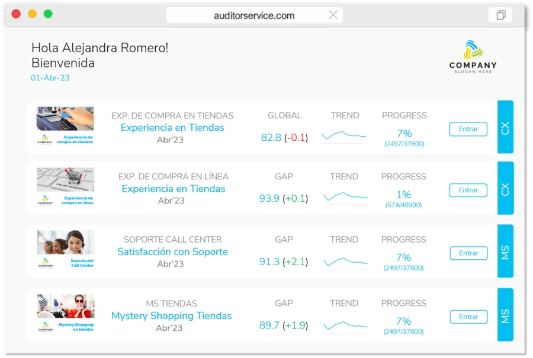Open the Mystery Shopping Tiendas link

click(172, 315)
